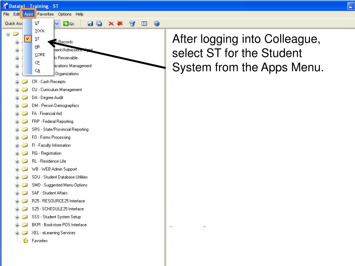Click the folder icon for RL - Residence Life
The image size is (355, 266).
pyautogui.click(x=25, y=161)
